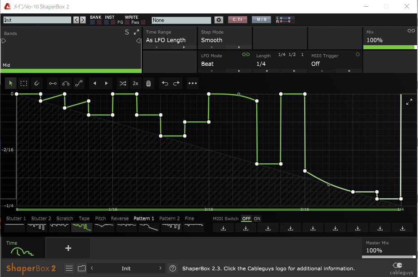This screenshot has height=277, width=418.
Task: Open the preset folder browser
Action: [x=82, y=268]
